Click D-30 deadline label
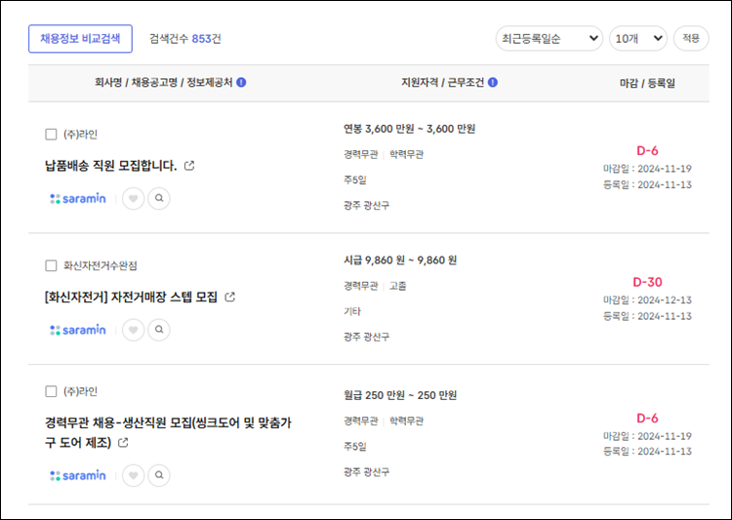Screen dimensions: 732x520 [647, 282]
